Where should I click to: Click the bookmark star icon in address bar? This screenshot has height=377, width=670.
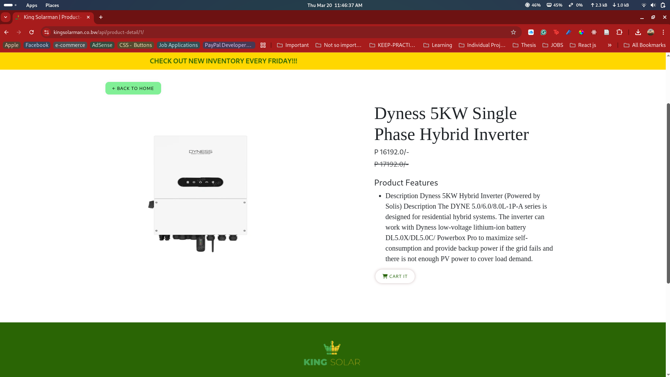513,32
